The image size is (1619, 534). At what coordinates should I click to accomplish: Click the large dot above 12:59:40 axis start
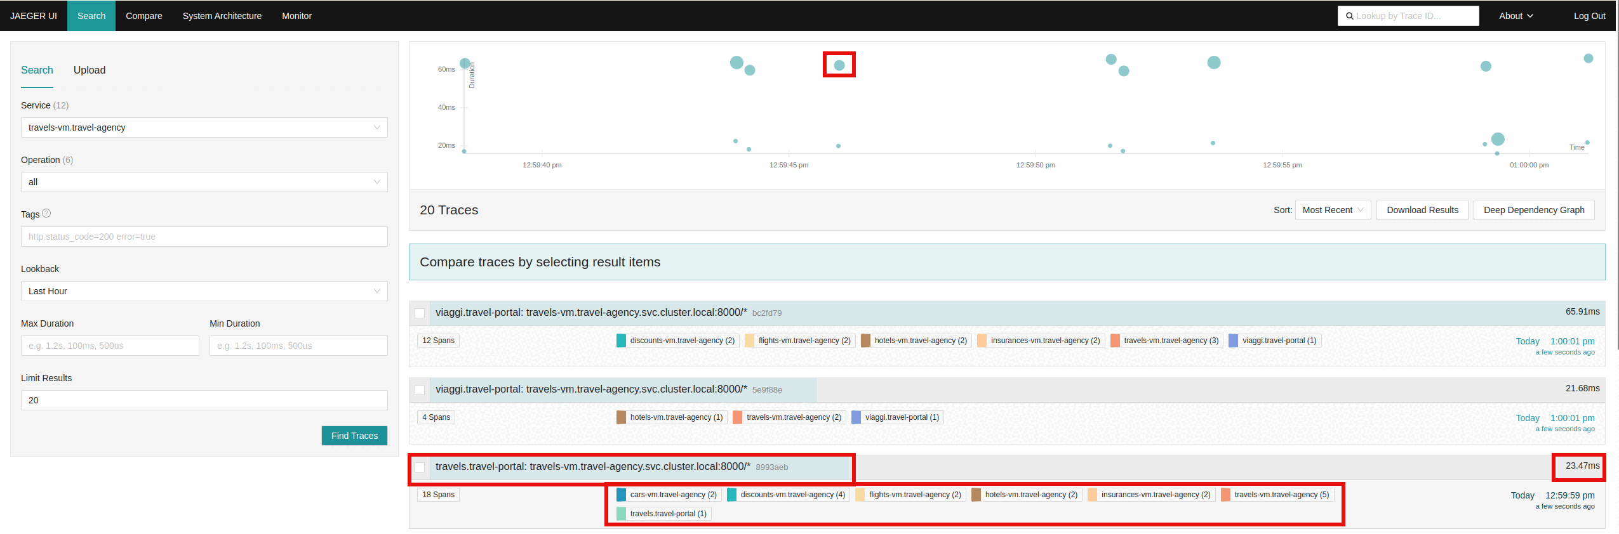pyautogui.click(x=465, y=63)
